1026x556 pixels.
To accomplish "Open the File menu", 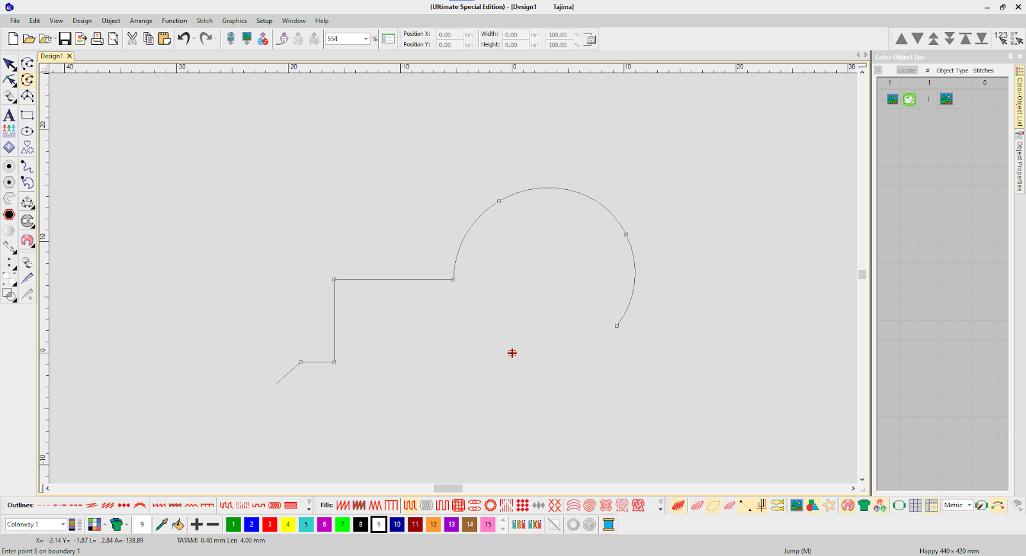I will (x=15, y=21).
